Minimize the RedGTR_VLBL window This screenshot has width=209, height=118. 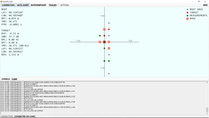click(193, 2)
